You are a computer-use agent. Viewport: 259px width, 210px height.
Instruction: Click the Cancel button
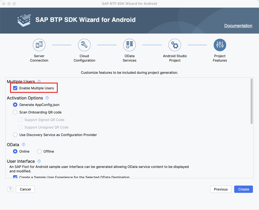25,189
